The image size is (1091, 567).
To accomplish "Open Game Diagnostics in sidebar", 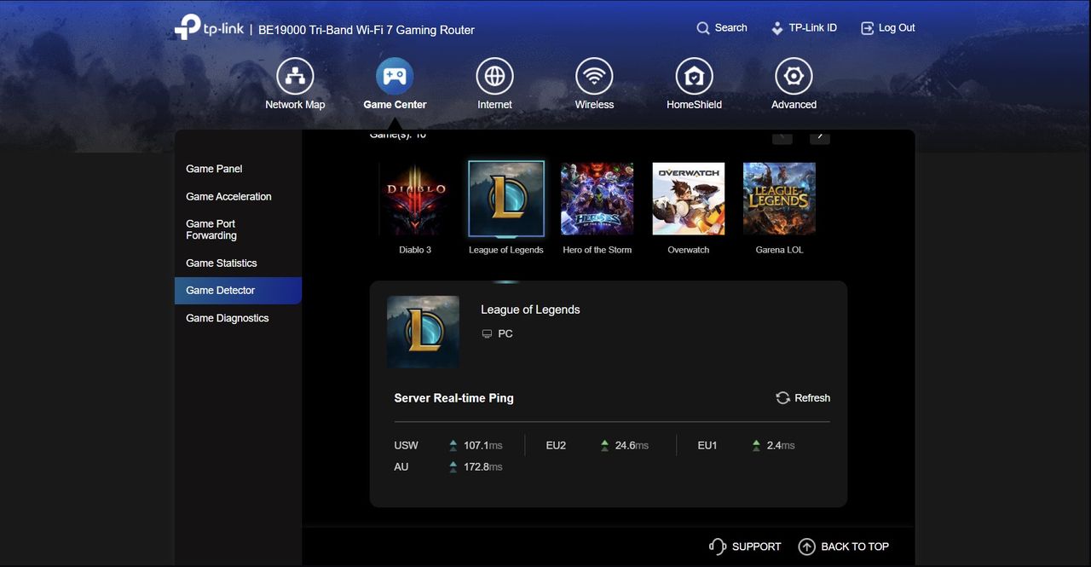I will coord(227,318).
